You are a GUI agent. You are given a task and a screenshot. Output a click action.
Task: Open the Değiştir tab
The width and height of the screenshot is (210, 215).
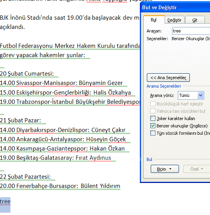coord(174,20)
